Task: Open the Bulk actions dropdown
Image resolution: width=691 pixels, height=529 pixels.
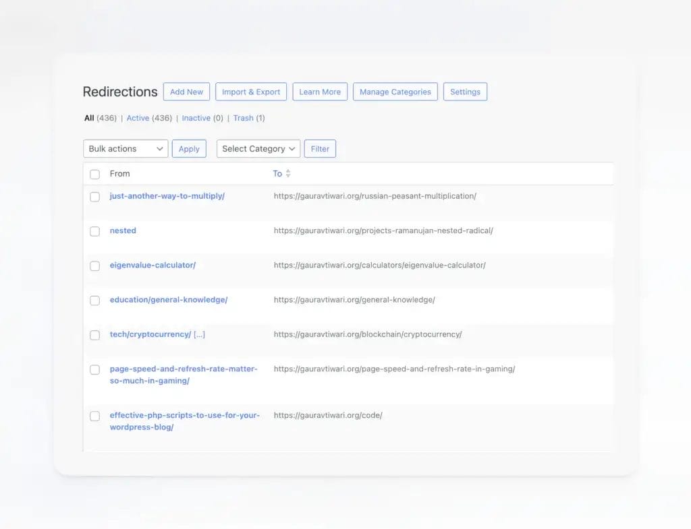Action: coord(125,148)
